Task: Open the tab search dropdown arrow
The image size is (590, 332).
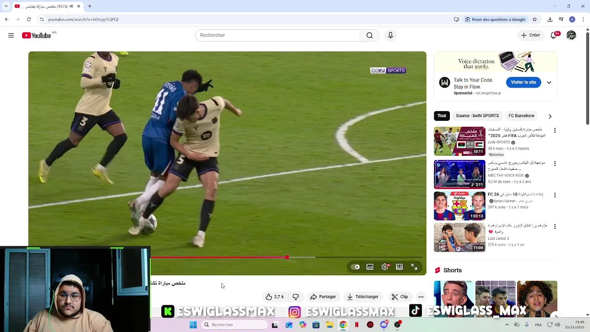Action: pyautogui.click(x=6, y=6)
